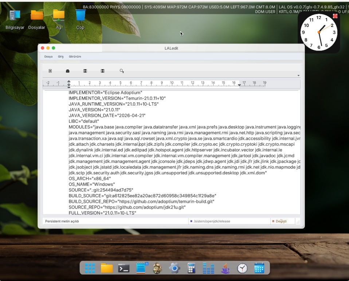Open the notepad icon with badge in dock
349x281 pixels.
click(x=141, y=268)
